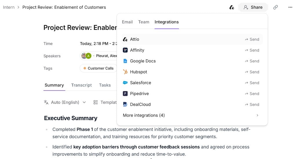Go to the Intern breadcrumb
The image size is (297, 159).
9,7
